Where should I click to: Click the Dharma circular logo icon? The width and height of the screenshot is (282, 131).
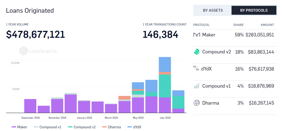(197, 103)
